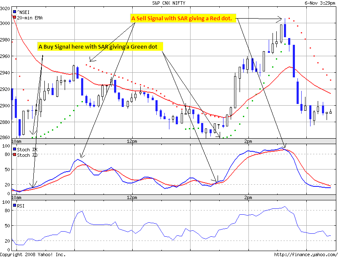Image resolution: width=338 pixels, height=257 pixels.
Task: Click the 100 level on the stochastic axis
Action: pos(6,146)
